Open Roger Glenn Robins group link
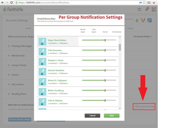The width and height of the screenshot is (179, 128). coord(57,40)
